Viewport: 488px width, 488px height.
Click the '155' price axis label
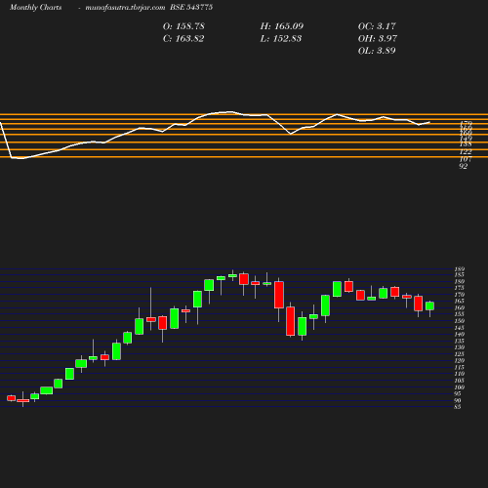[x=460, y=314]
